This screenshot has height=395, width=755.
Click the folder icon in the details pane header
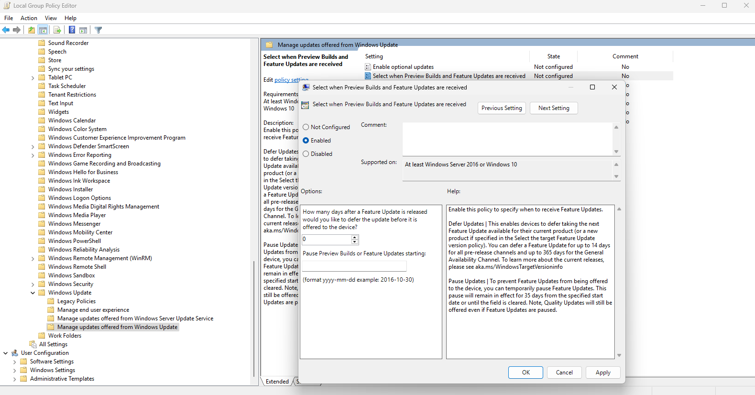269,45
